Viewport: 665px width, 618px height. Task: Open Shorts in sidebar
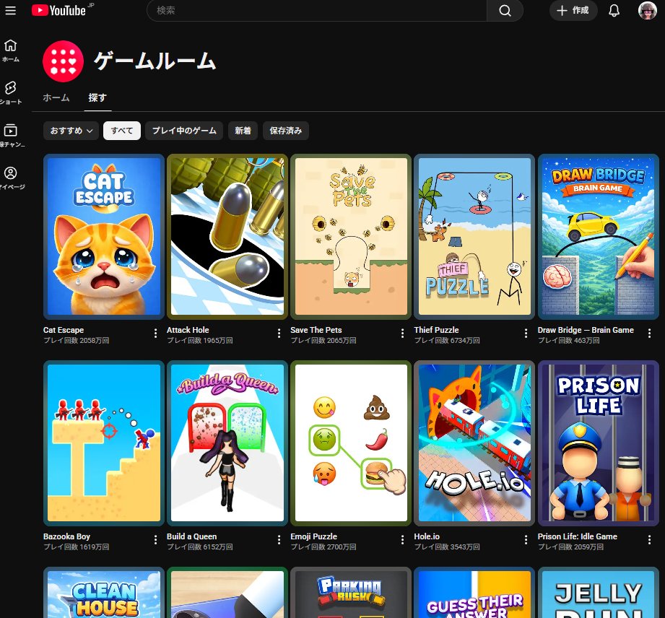point(11,93)
